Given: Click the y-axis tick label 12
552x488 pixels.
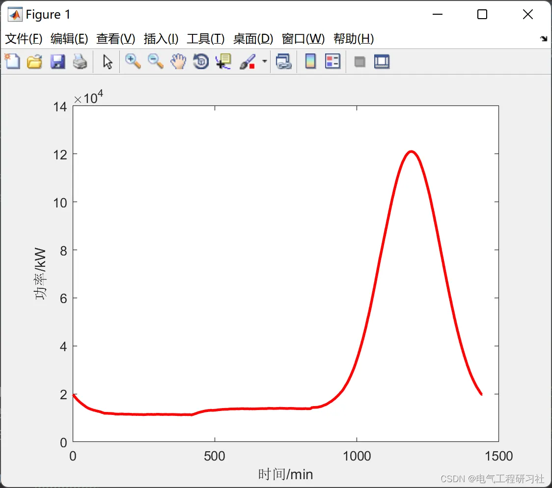Looking at the screenshot, I should point(60,154).
